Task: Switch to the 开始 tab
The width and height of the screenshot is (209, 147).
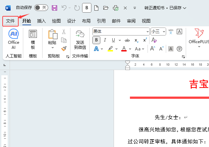Action: coord(27,21)
